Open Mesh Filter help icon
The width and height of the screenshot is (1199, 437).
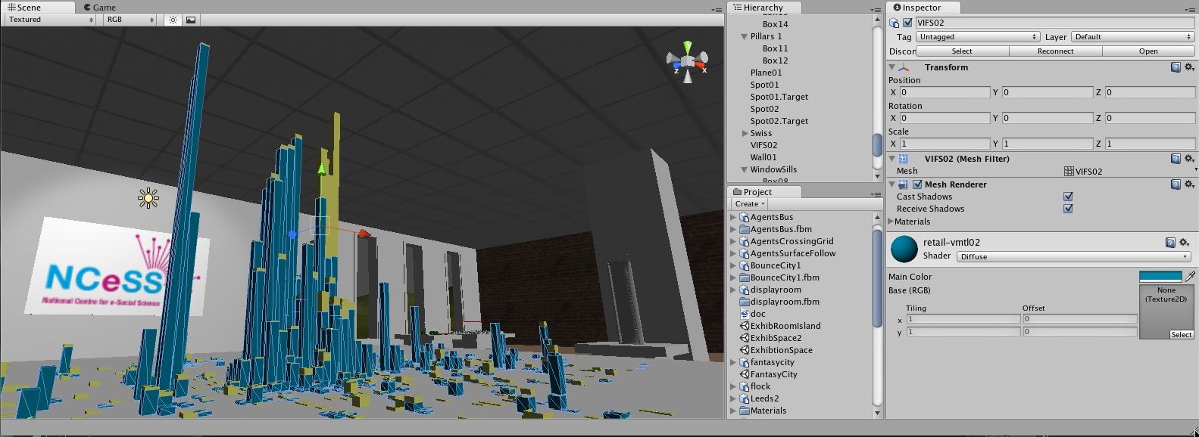pos(1176,159)
